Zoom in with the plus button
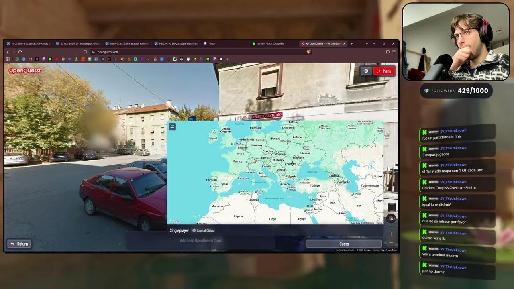Screen dimensions: 514x289 coord(391,234)
